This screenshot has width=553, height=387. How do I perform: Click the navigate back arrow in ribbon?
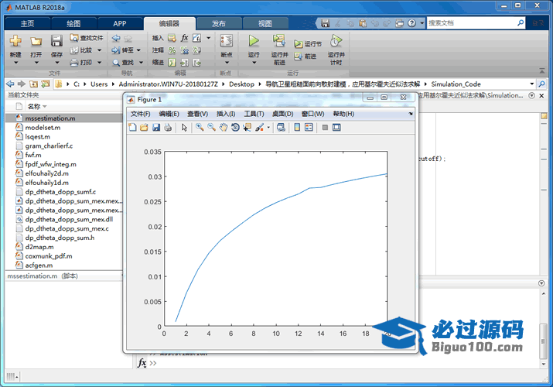coord(116,38)
